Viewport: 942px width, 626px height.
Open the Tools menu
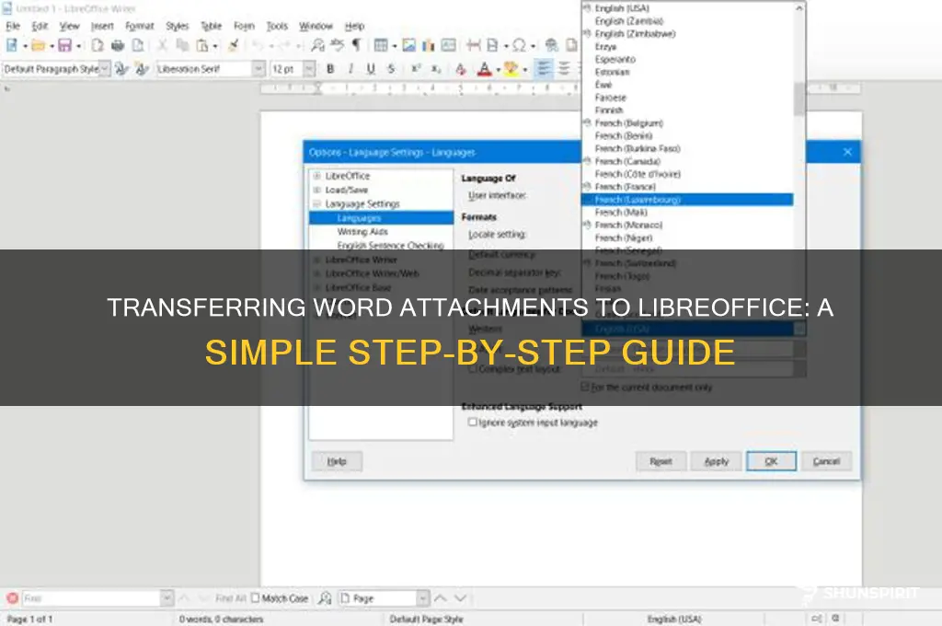(x=277, y=26)
